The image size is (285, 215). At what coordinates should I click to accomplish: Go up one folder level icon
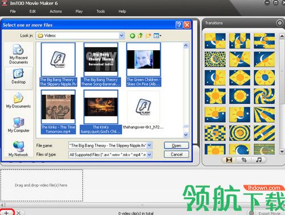140,35
